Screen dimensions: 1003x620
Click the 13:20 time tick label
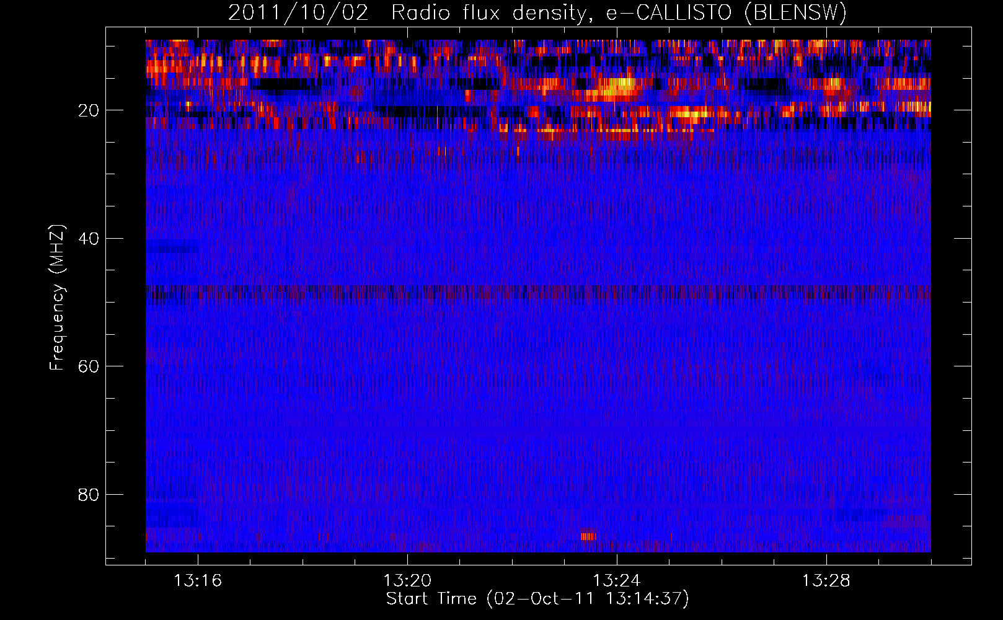tap(407, 581)
